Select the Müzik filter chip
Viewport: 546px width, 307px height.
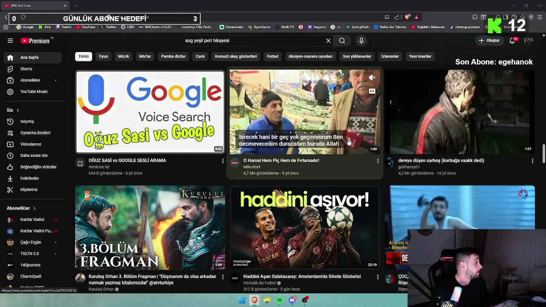click(124, 56)
